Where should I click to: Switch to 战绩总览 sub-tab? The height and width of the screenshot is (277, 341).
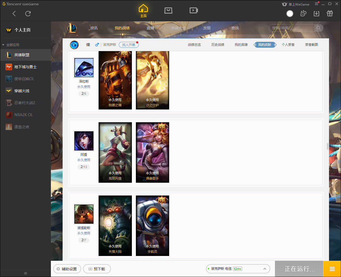click(194, 45)
